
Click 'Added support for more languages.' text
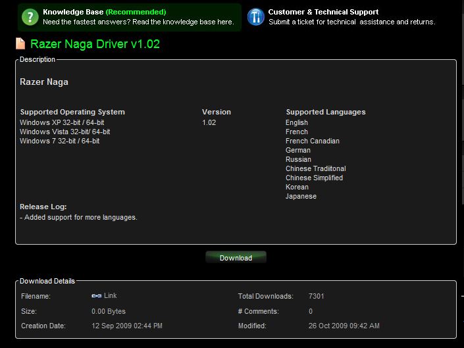click(81, 217)
